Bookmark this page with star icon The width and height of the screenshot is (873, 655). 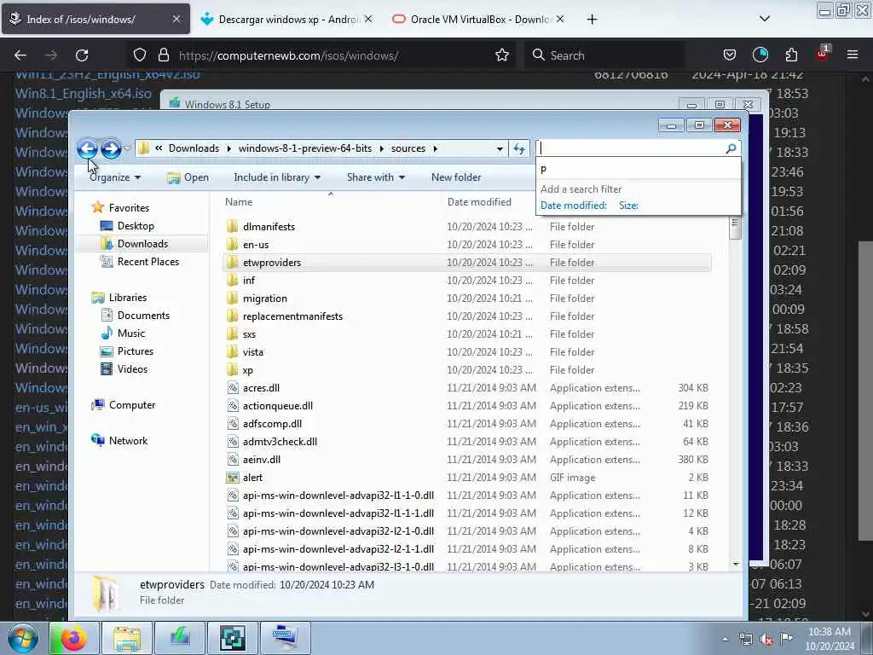pos(501,55)
